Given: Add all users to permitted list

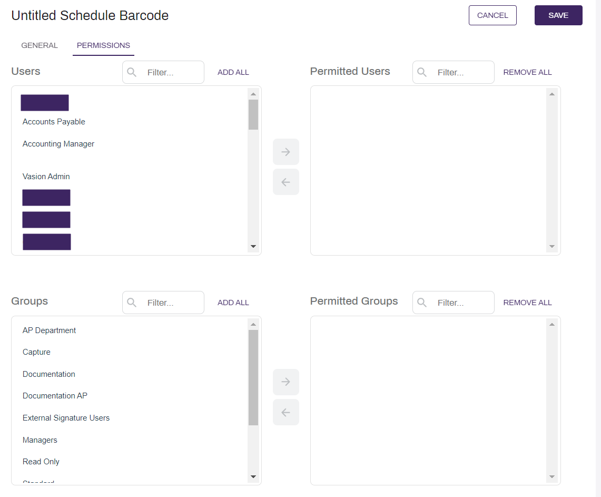Looking at the screenshot, I should pyautogui.click(x=233, y=72).
